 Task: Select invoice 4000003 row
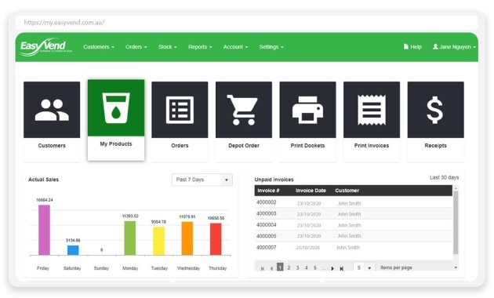point(354,213)
